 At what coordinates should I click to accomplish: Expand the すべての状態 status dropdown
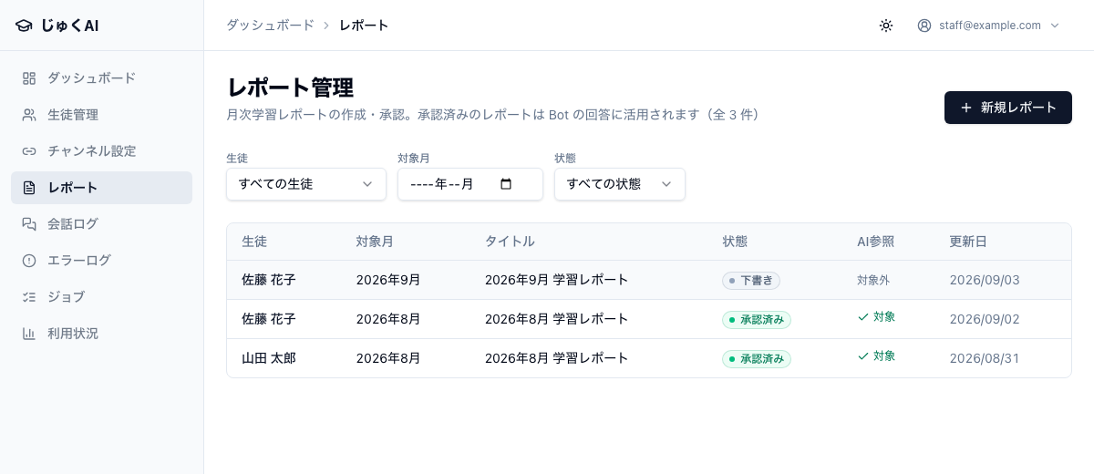(620, 184)
